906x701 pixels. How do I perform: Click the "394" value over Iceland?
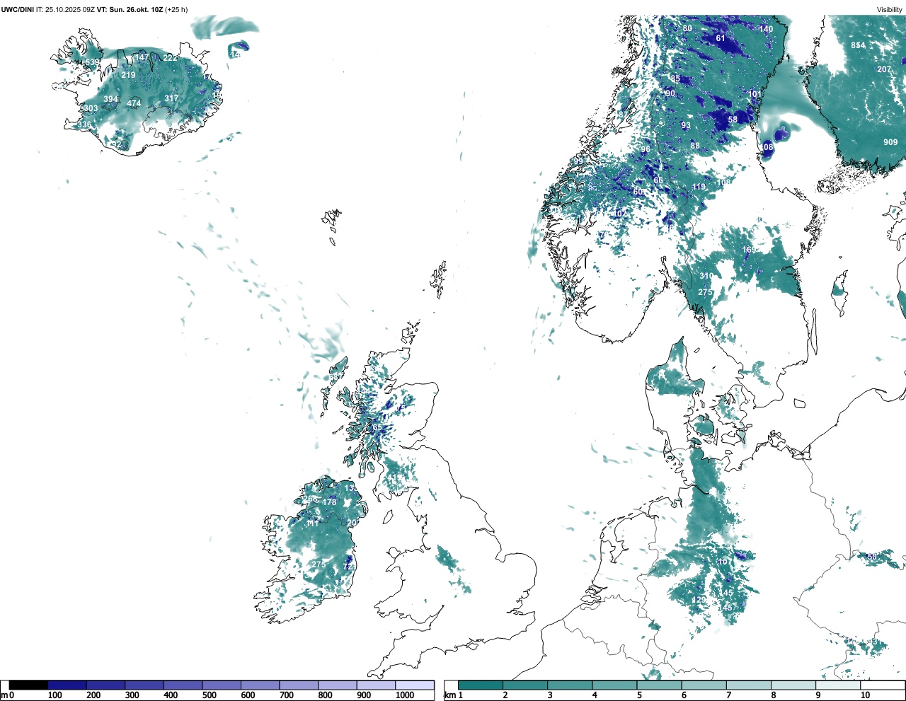tap(111, 99)
